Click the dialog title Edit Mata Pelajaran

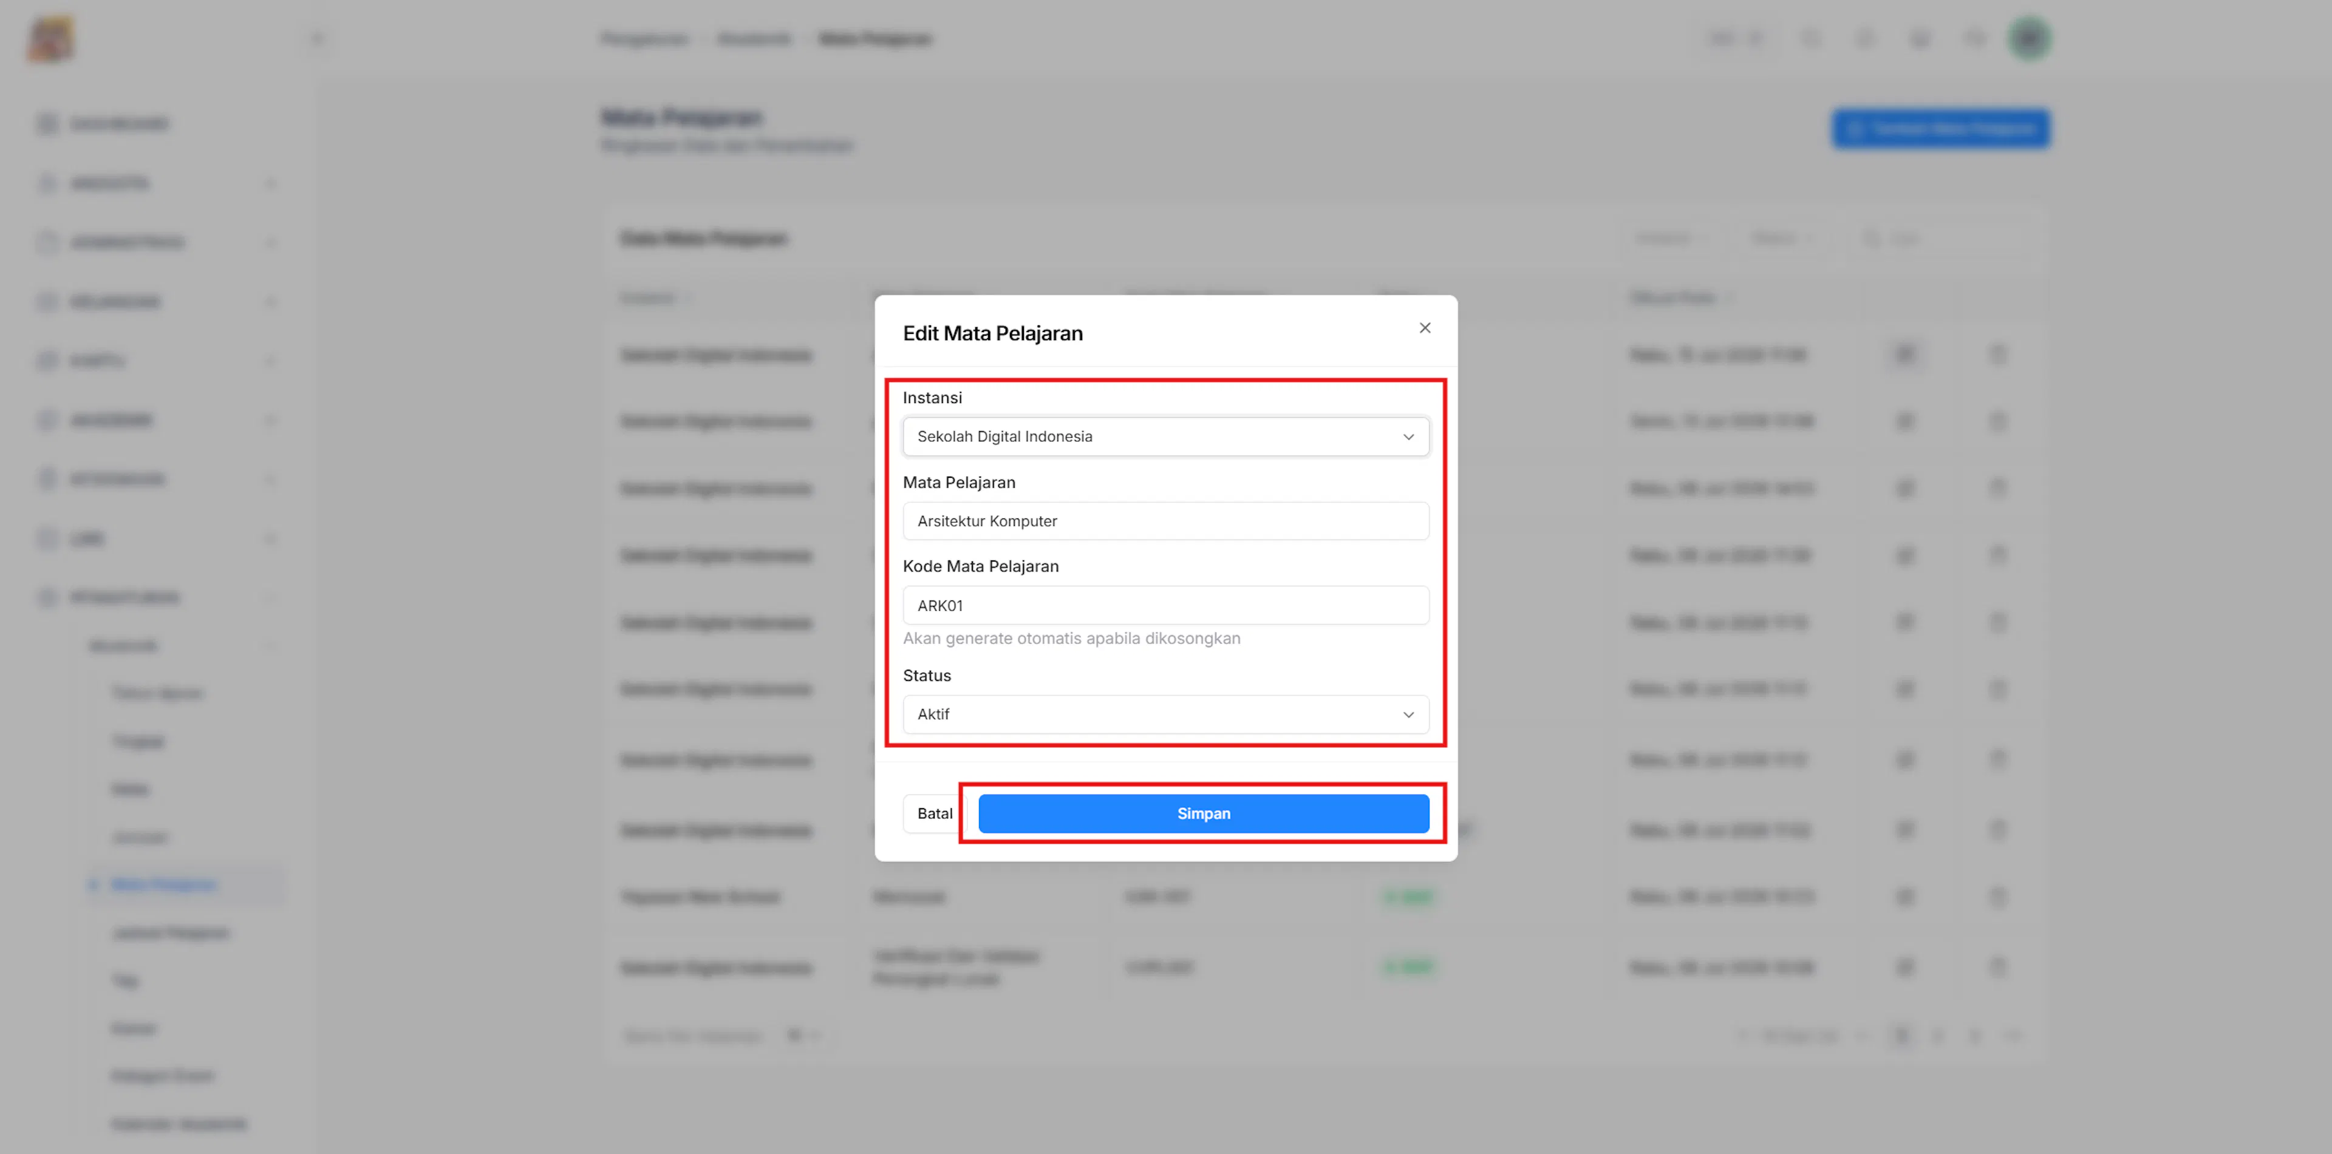(992, 333)
